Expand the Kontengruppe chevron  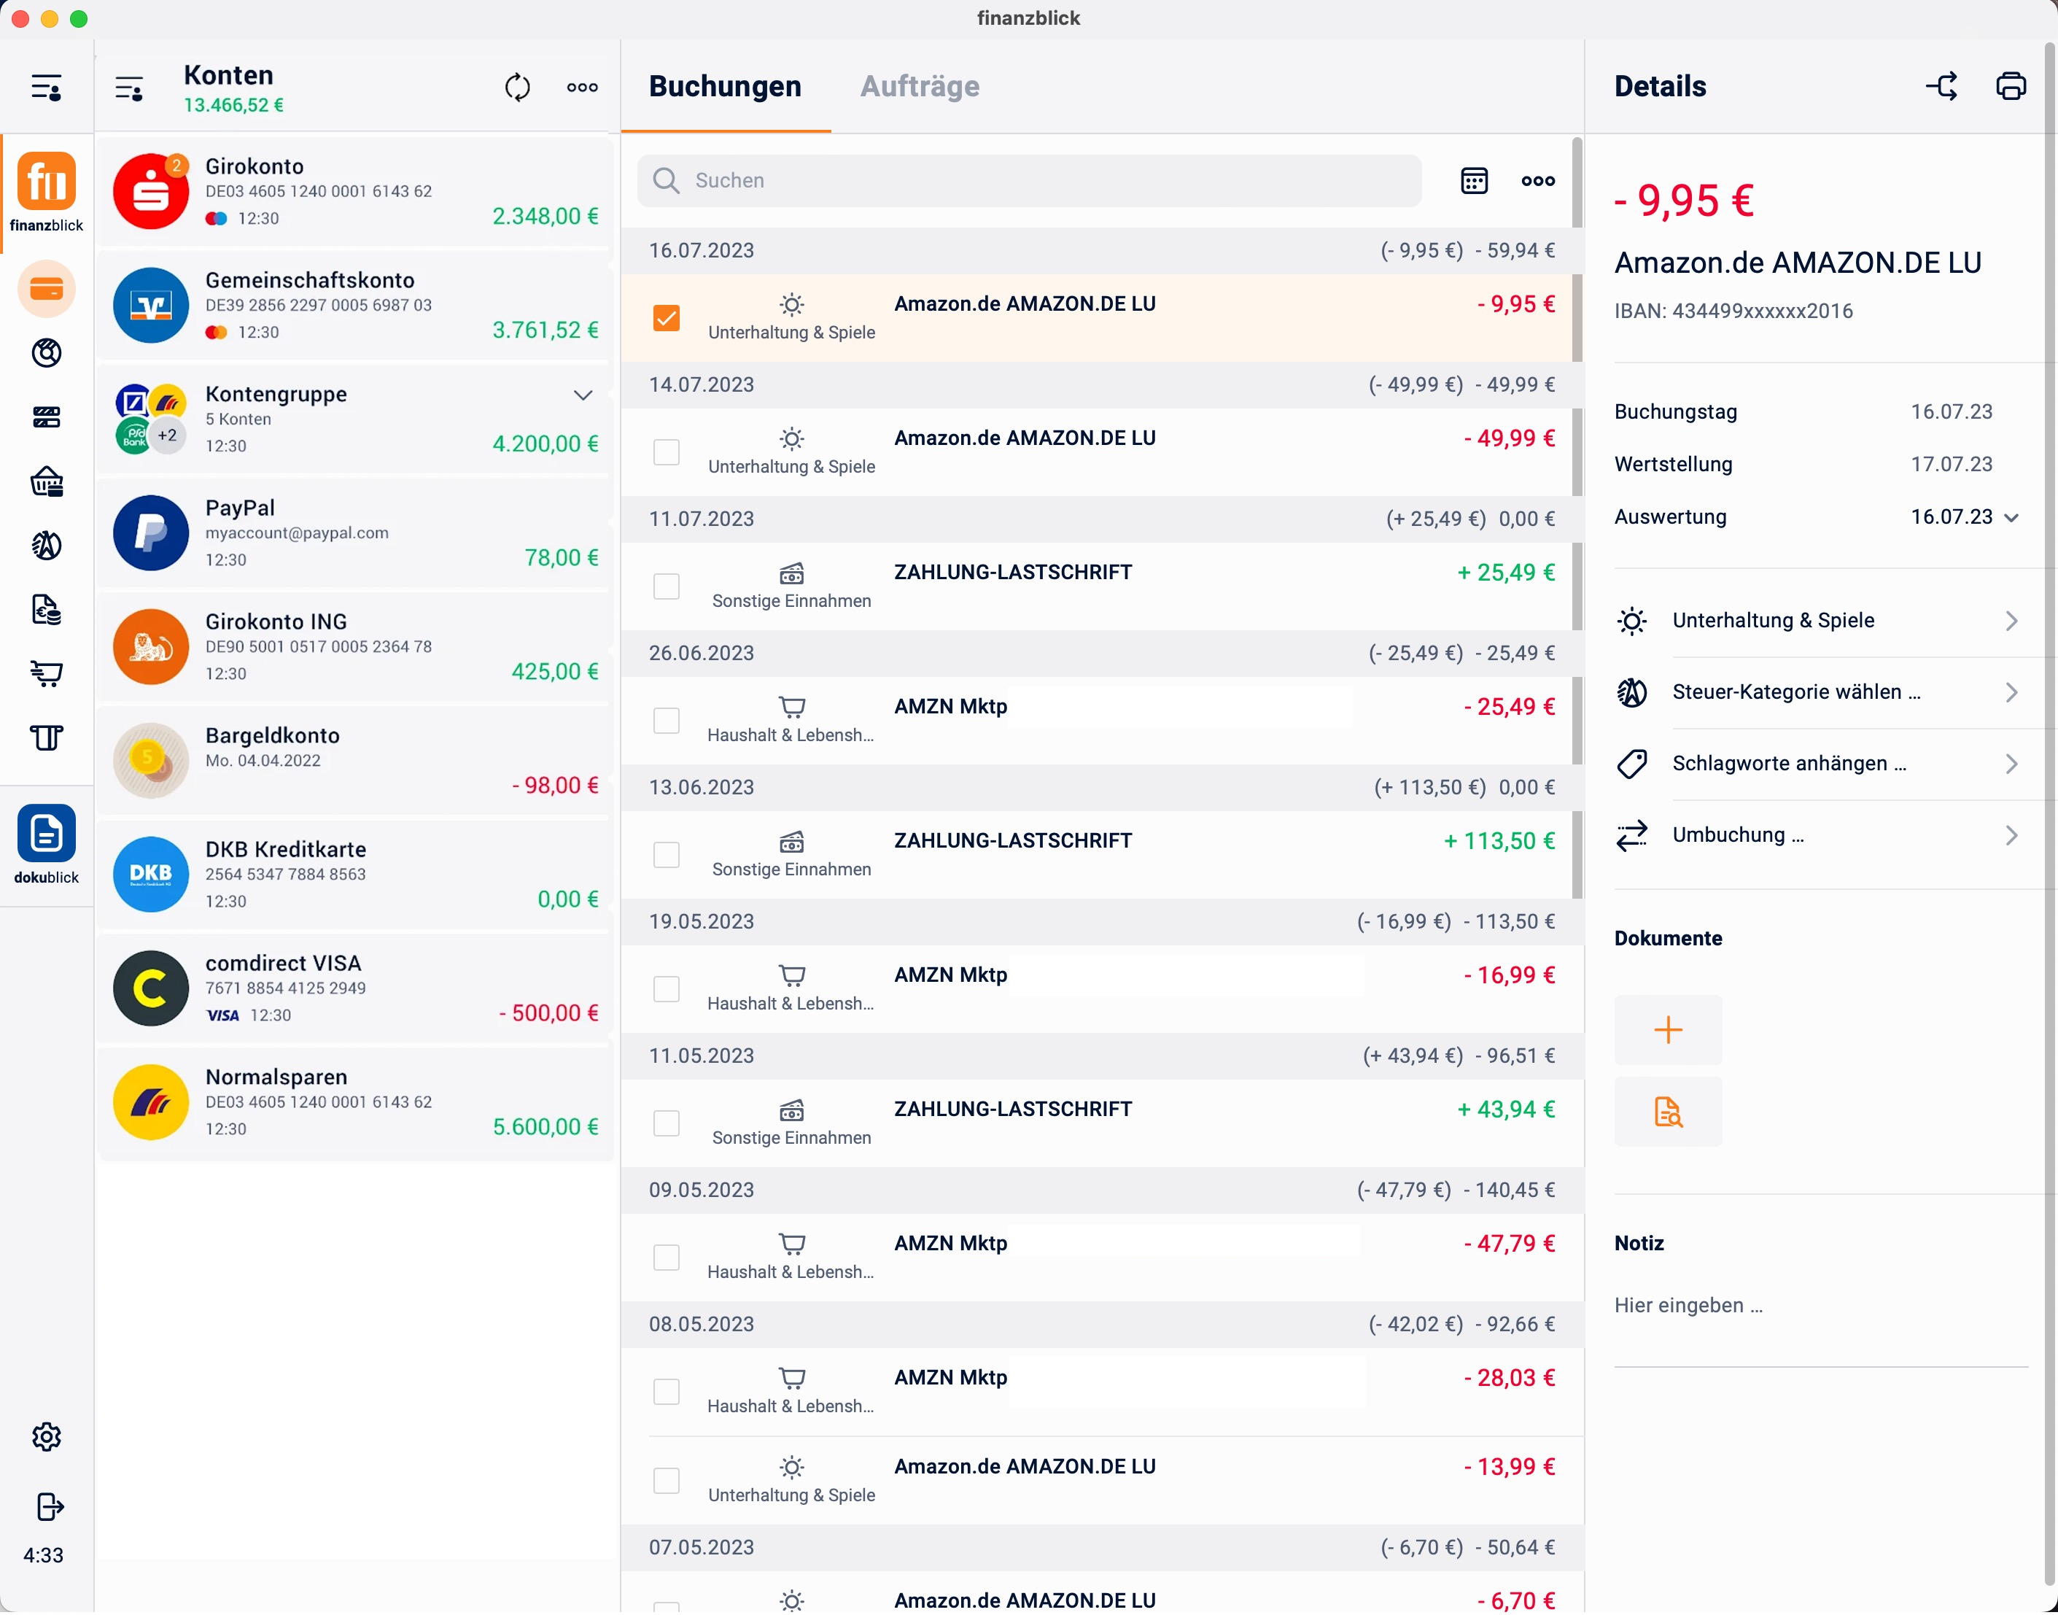583,395
